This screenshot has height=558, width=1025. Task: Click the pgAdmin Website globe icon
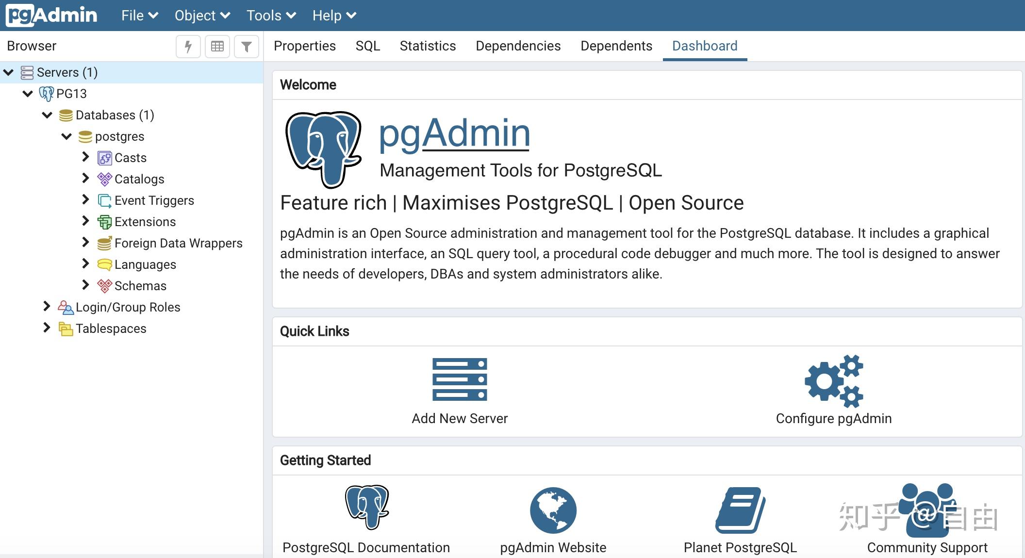552,509
